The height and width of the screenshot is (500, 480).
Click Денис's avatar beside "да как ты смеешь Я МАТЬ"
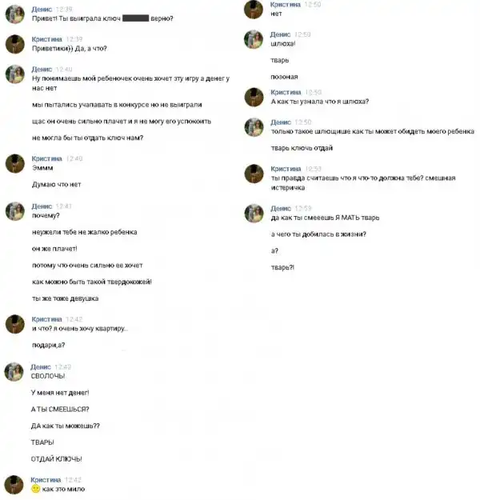pos(254,214)
